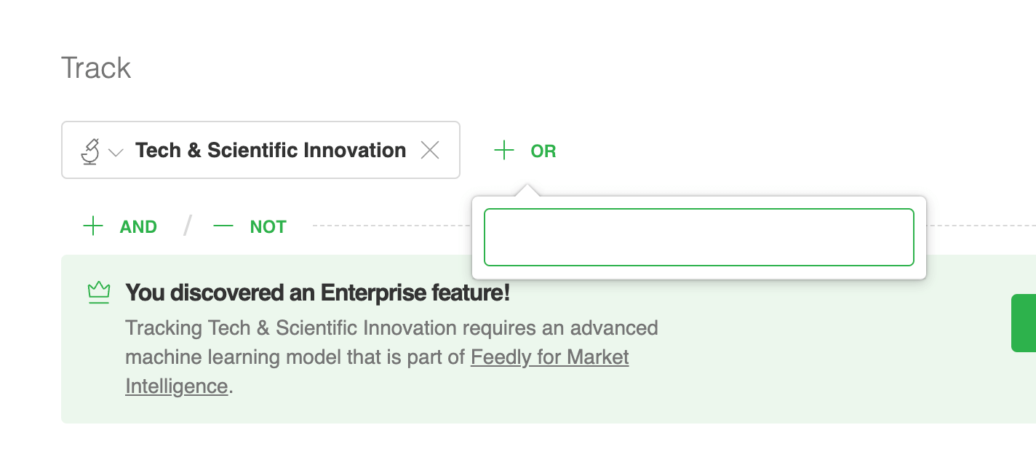
Task: Select the NOT operator label
Action: pyautogui.click(x=268, y=227)
